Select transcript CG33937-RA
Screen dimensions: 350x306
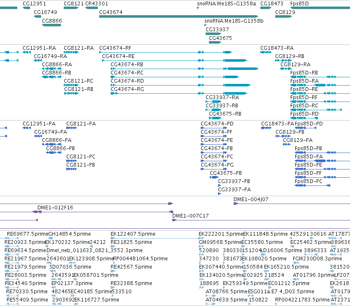click(x=213, y=102)
